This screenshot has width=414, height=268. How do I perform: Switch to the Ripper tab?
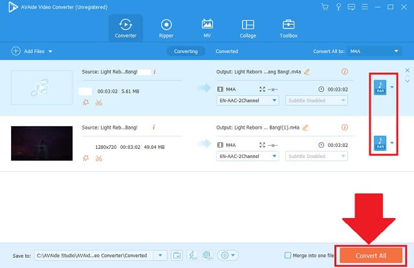(166, 28)
